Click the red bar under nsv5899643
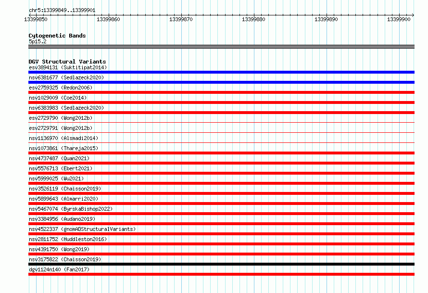This screenshot has height=293, width=428. (221, 204)
